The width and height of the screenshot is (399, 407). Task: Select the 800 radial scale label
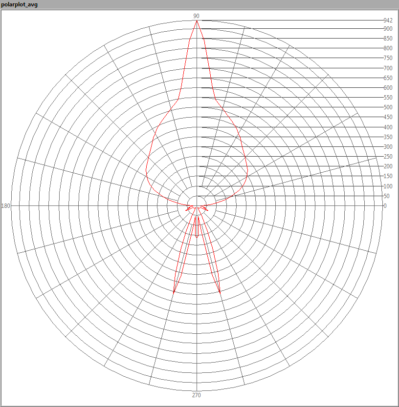click(x=388, y=48)
